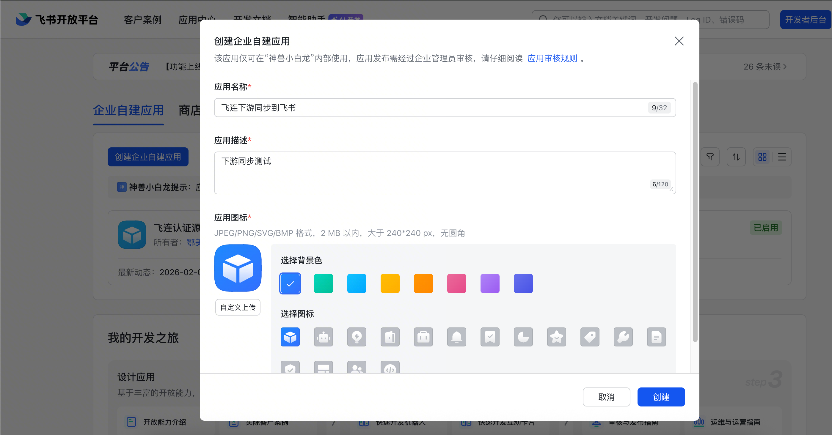Select the document file icon
The height and width of the screenshot is (435, 832).
[656, 337]
